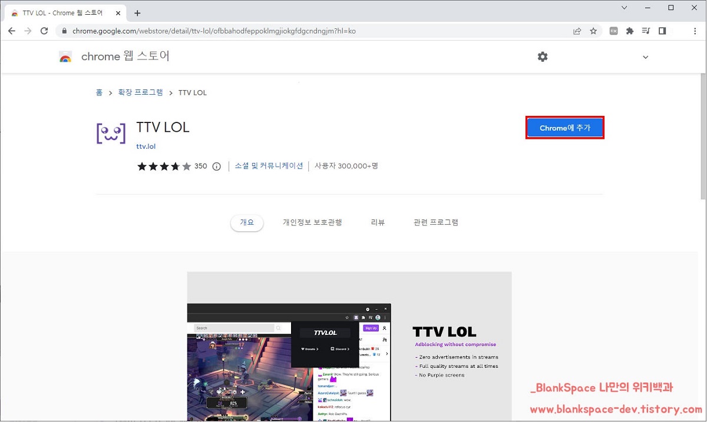Click the TTV LOL page heading
This screenshot has height=422, width=707.
tap(163, 127)
